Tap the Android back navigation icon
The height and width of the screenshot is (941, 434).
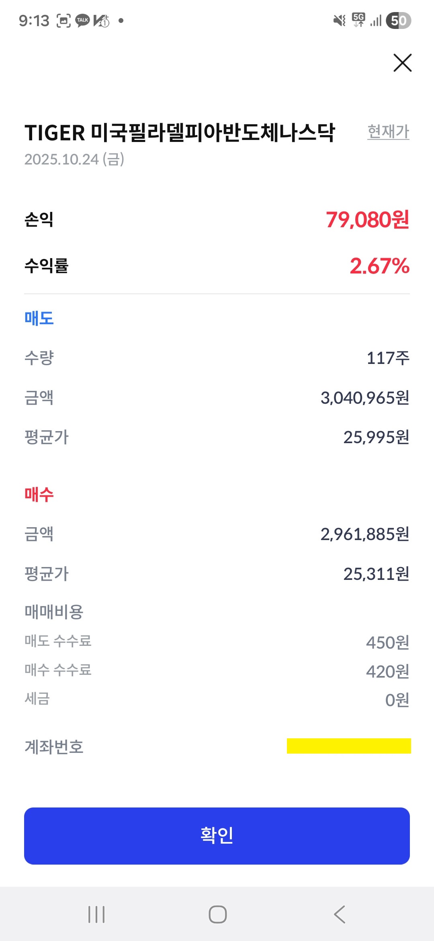[x=340, y=914]
